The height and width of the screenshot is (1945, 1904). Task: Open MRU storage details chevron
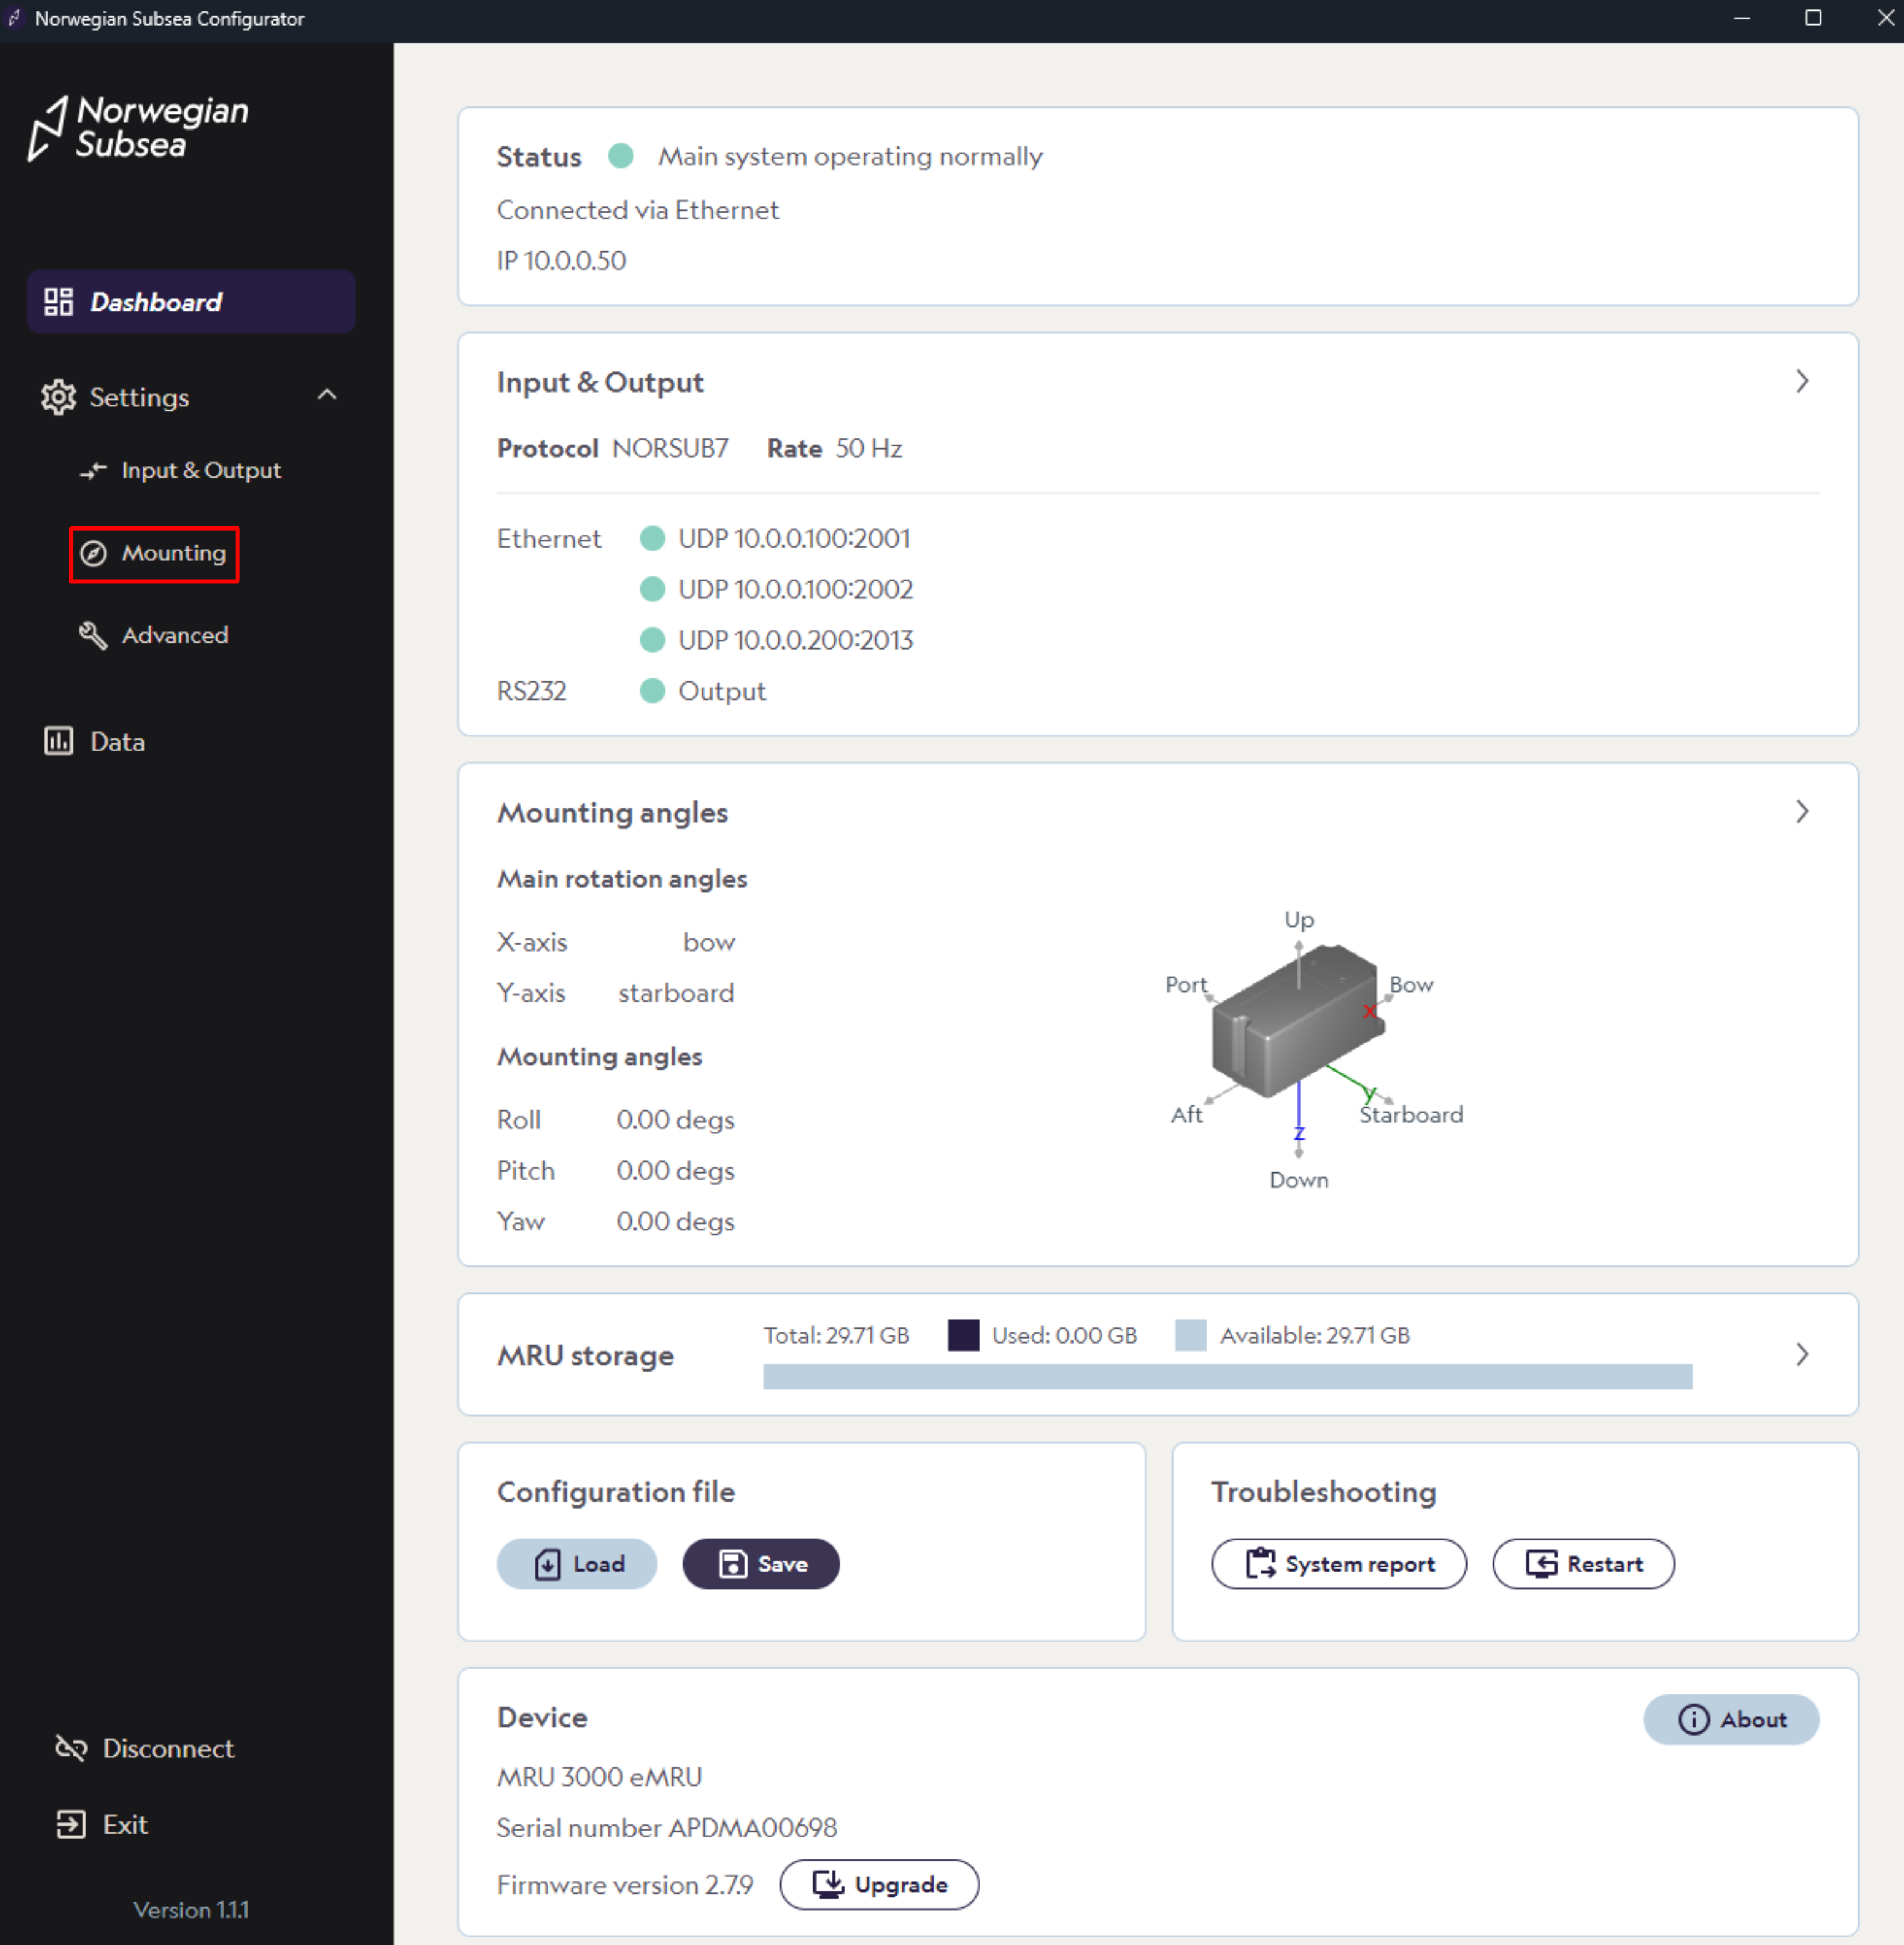1801,1354
